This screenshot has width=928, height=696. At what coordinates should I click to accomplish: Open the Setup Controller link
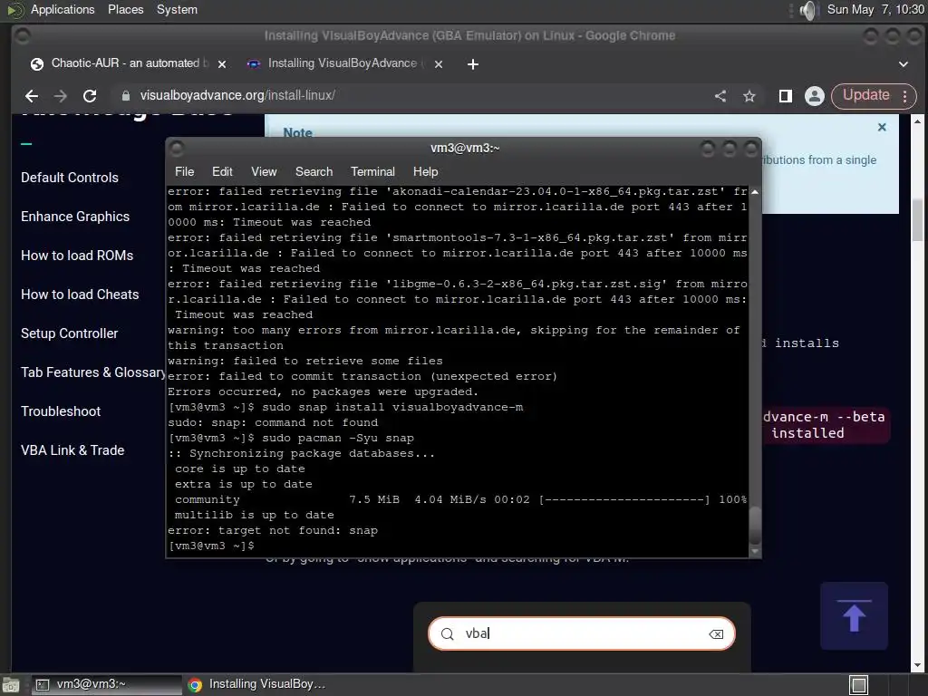69,333
